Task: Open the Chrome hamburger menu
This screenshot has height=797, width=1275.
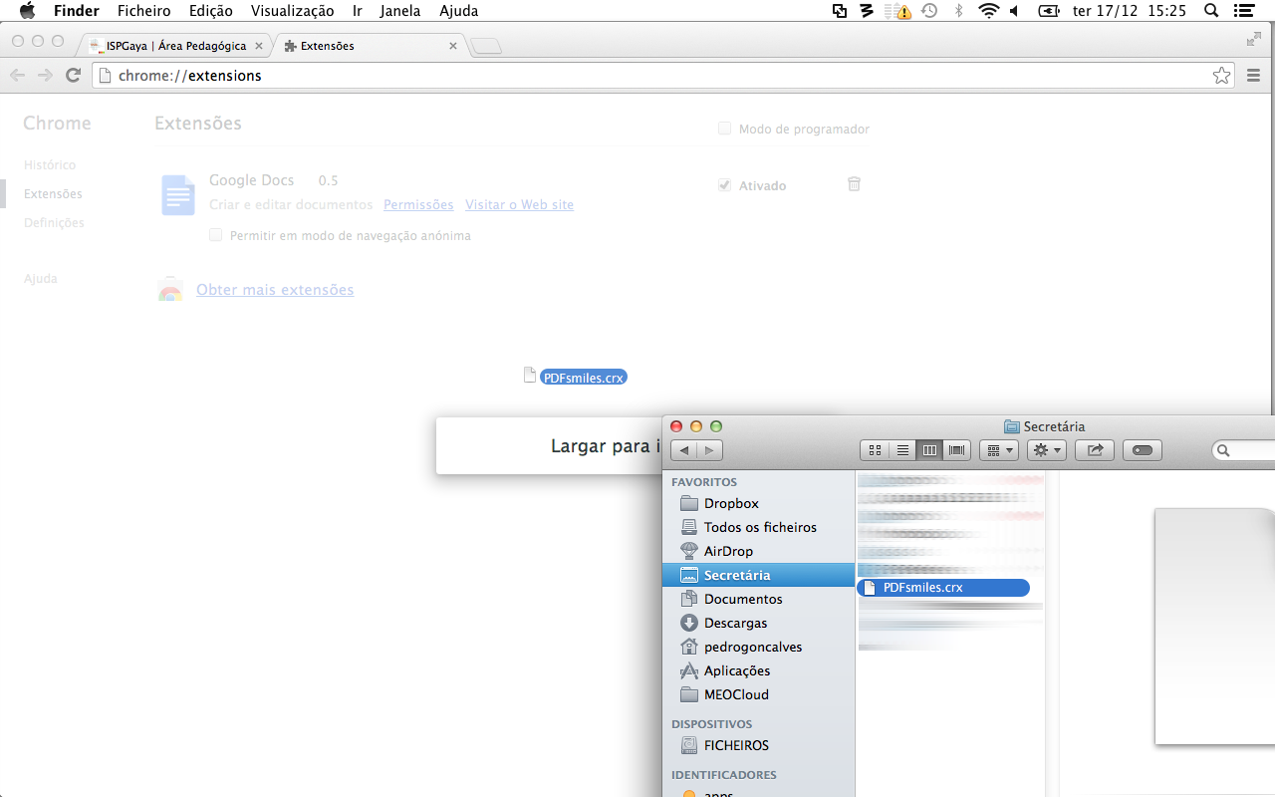Action: [1254, 76]
